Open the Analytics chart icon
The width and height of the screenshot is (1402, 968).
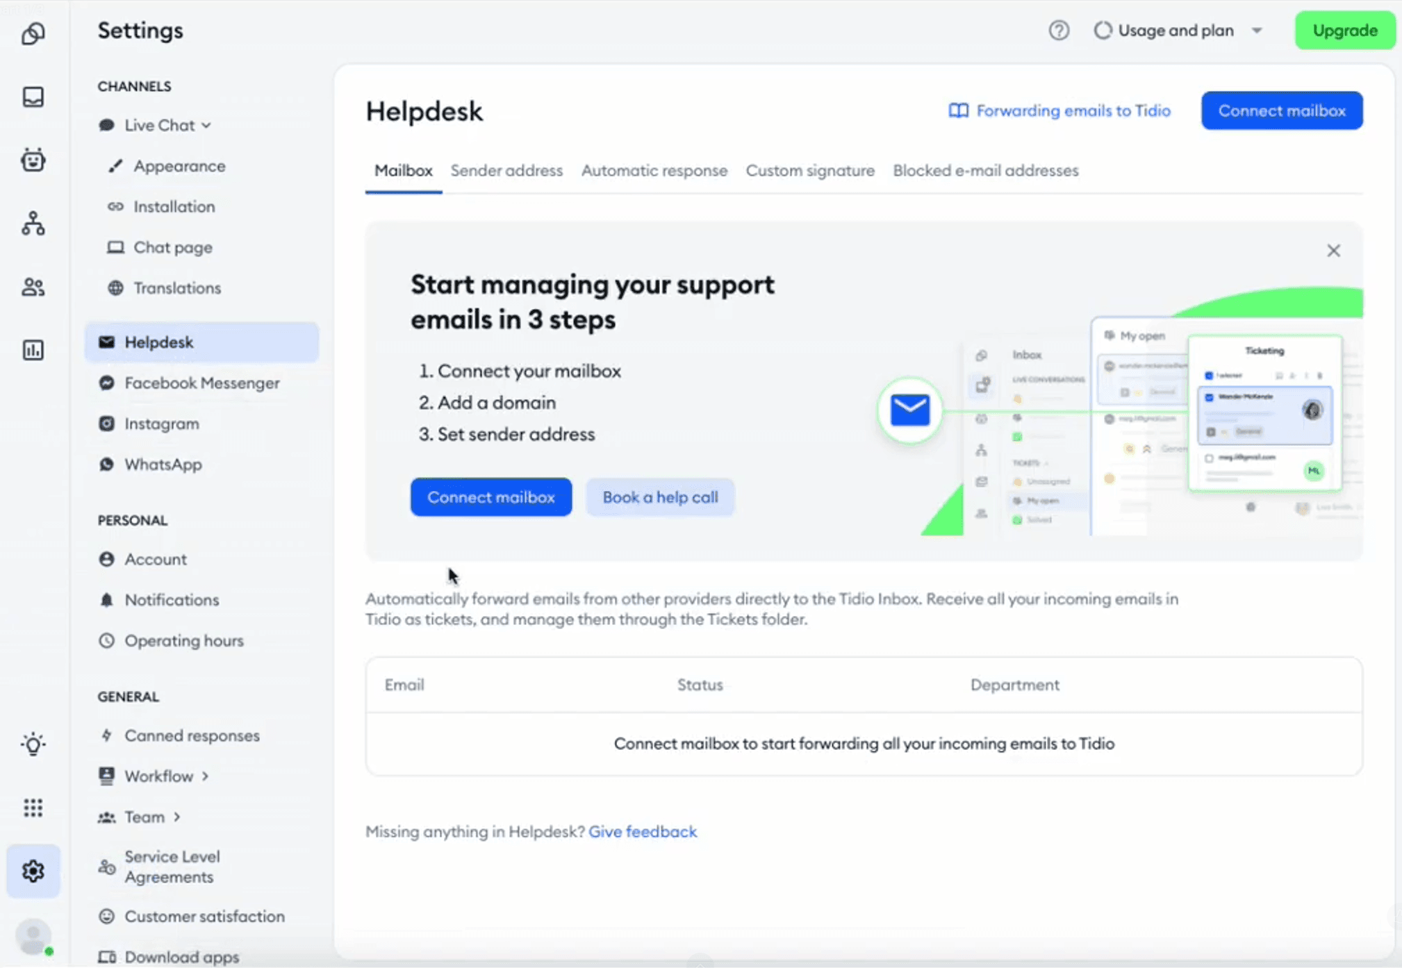(33, 350)
